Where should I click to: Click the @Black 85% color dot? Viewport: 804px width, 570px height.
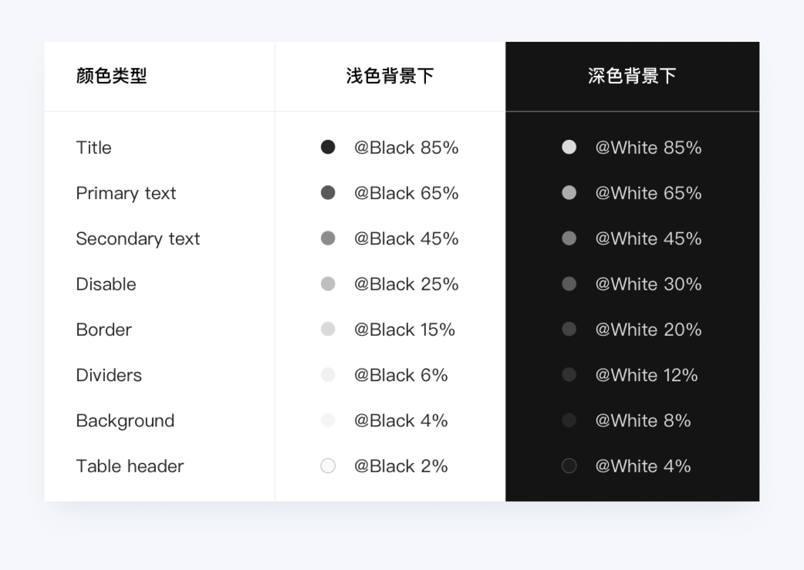(328, 147)
